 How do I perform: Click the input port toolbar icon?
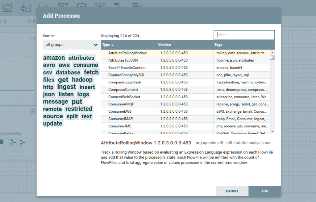[25, 7]
